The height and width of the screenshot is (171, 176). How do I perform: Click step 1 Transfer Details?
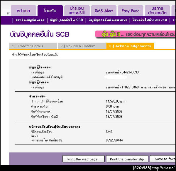33,46
